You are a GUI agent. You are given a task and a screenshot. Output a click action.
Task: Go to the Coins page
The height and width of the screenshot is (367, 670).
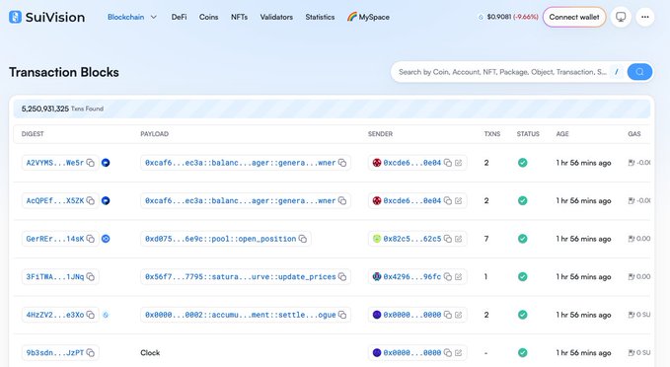coord(208,17)
